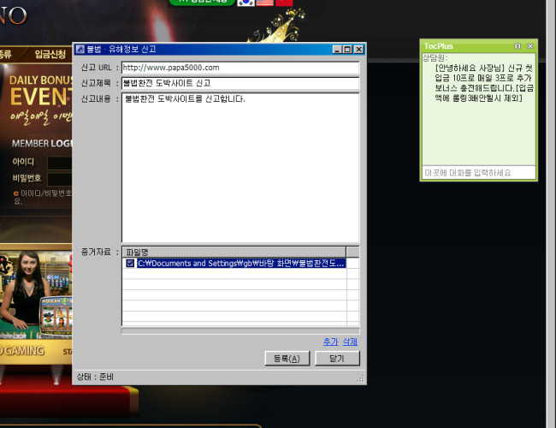Click the 신고 URL input field
This screenshot has height=428, width=556.
[240, 68]
